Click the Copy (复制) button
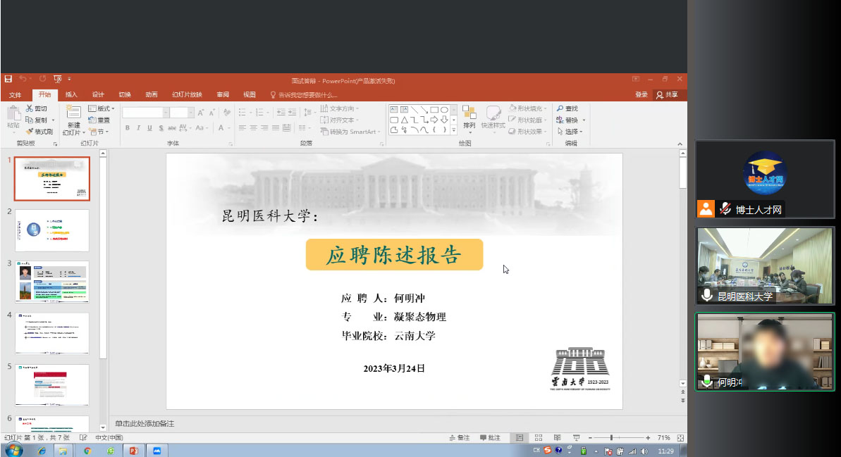This screenshot has width=841, height=457. (x=37, y=120)
